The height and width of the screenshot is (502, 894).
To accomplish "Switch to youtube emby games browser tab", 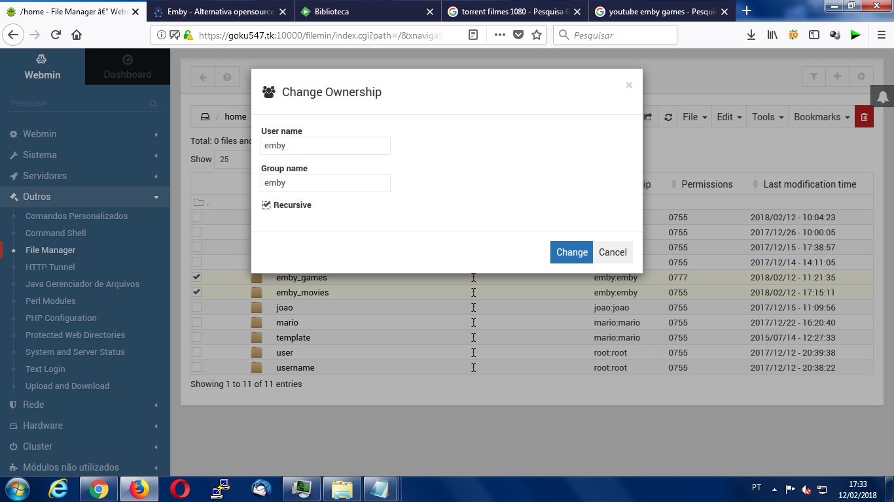I will click(x=661, y=12).
